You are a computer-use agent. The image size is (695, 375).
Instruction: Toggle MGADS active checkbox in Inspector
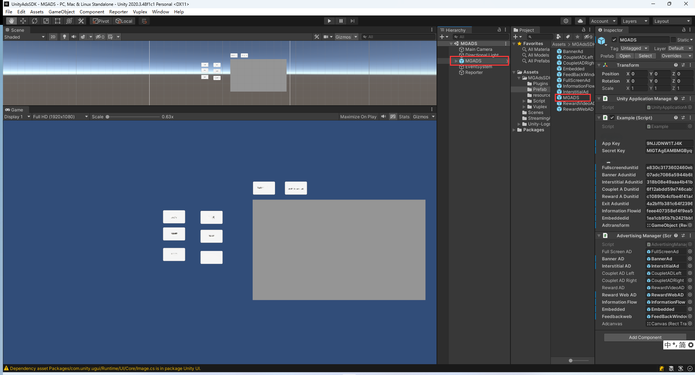tap(614, 40)
